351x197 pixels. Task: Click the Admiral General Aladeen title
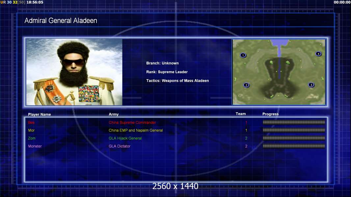pos(61,21)
